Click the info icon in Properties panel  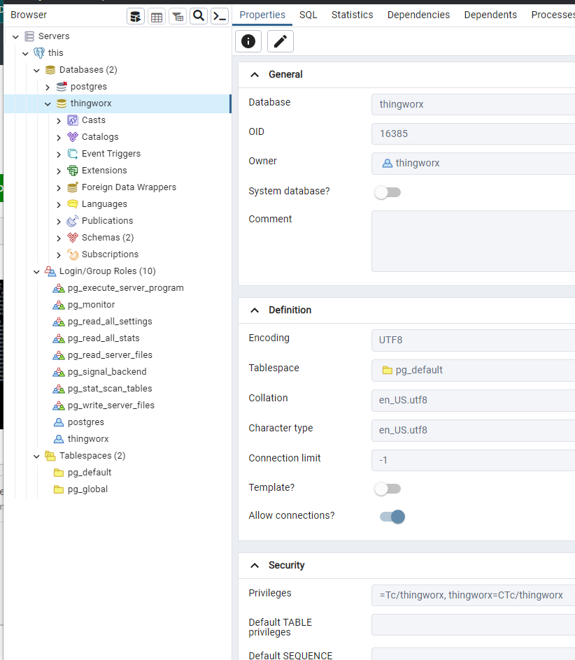tap(248, 41)
